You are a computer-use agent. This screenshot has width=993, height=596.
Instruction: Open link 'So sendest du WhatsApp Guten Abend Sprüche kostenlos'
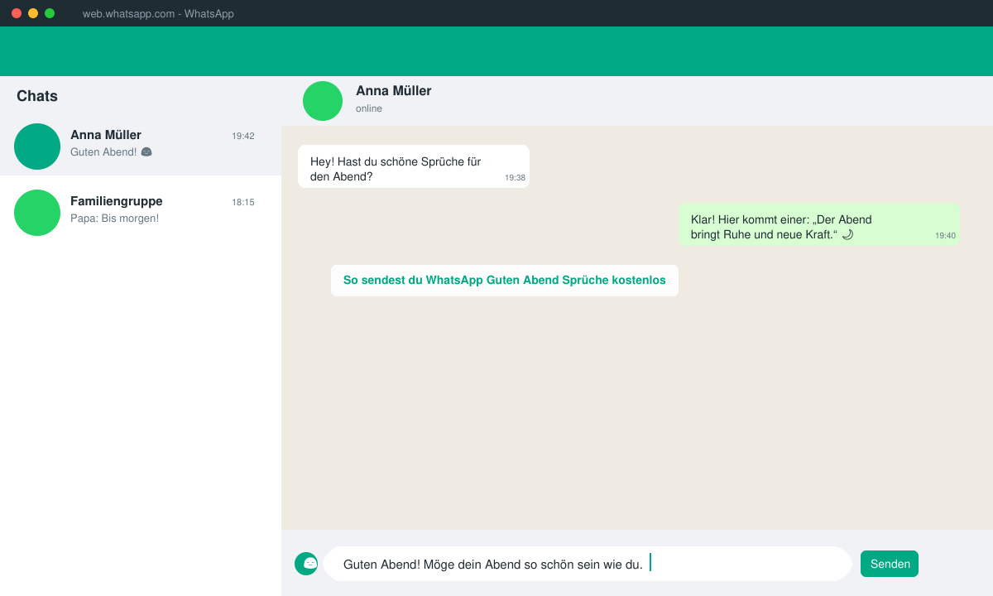coord(505,281)
